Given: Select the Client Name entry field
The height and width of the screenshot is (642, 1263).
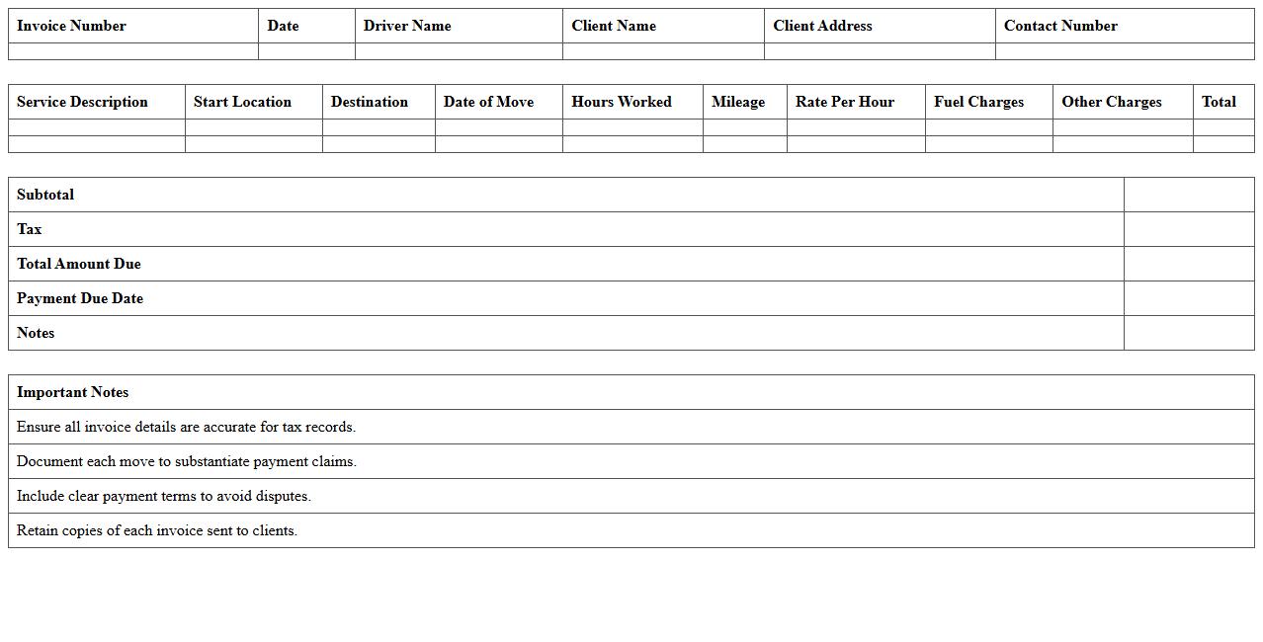Looking at the screenshot, I should [662, 50].
